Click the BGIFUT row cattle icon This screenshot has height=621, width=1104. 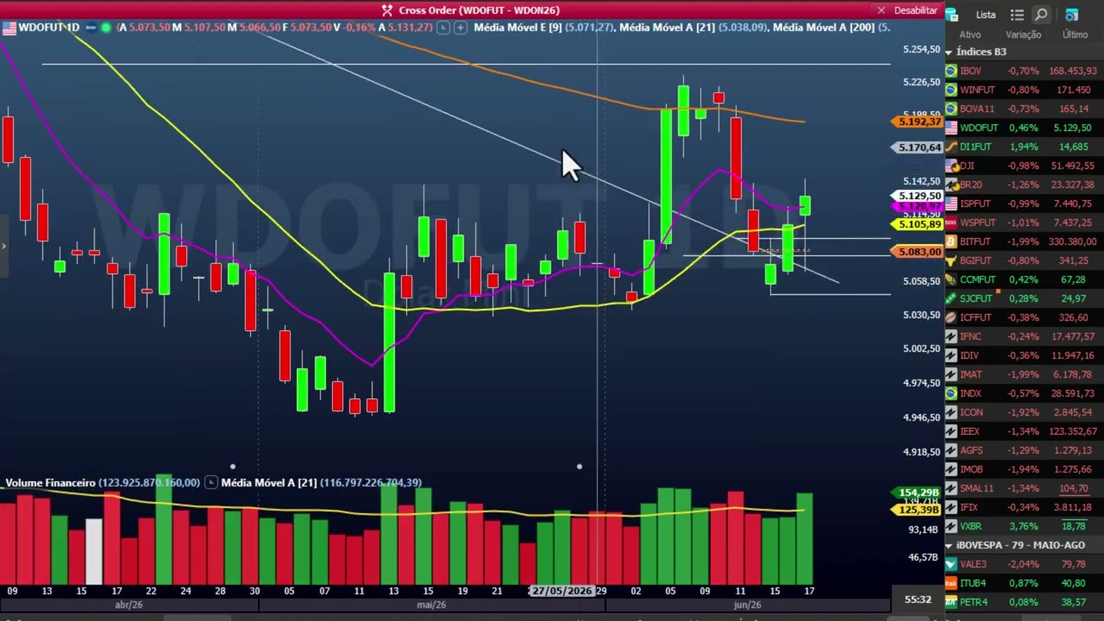click(950, 260)
